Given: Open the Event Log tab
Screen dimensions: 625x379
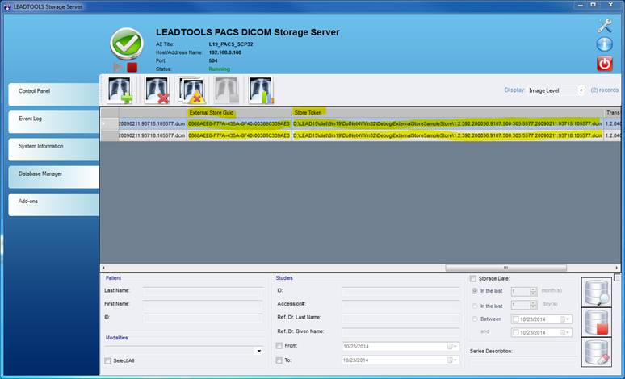Looking at the screenshot, I should (54, 122).
